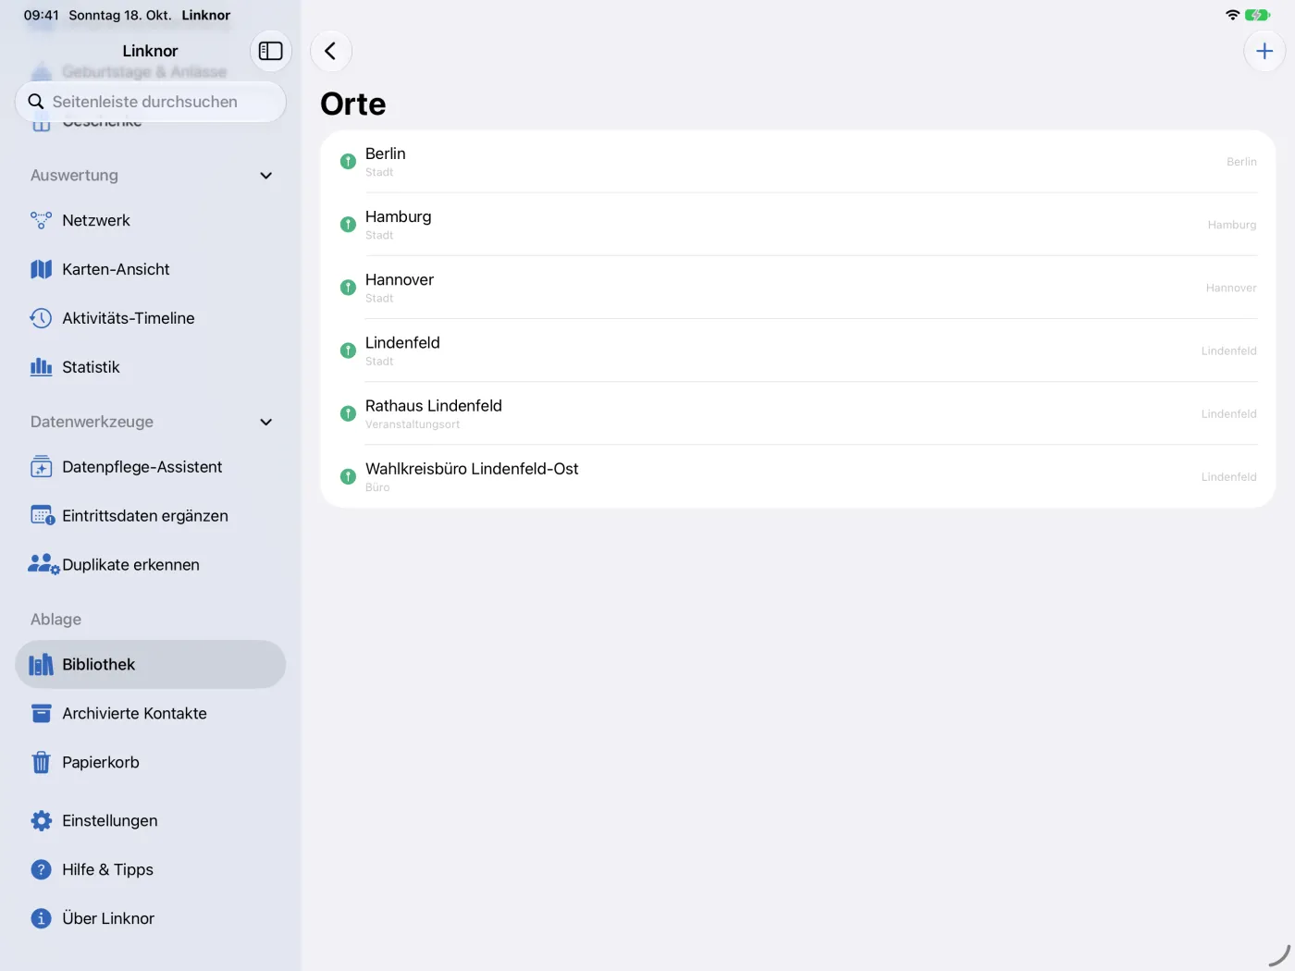The image size is (1295, 971).
Task: Select Eintrittsdaten ergänzen in sidebar
Action: pyautogui.click(x=151, y=516)
